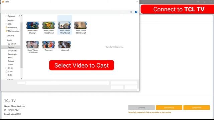This screenshot has width=214, height=120.
Task: Pick Pexels Videos 2087654.mp4 file
Action: tap(81, 28)
